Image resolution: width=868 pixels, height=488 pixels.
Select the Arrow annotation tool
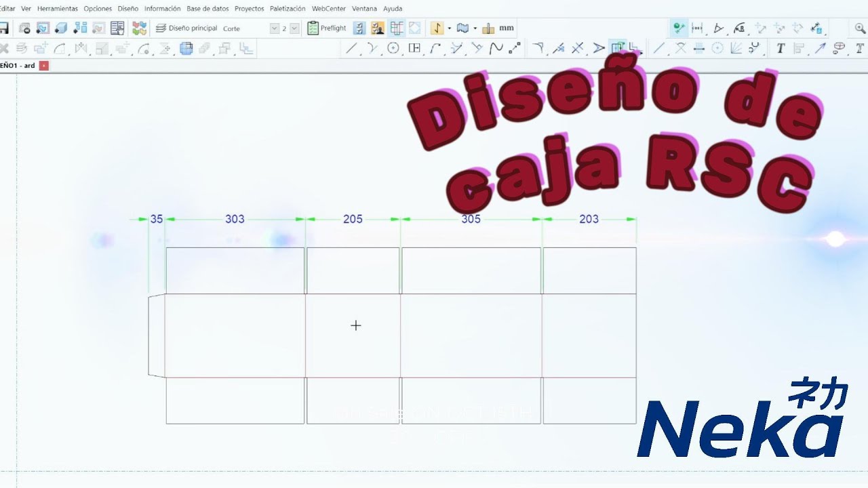tap(820, 48)
